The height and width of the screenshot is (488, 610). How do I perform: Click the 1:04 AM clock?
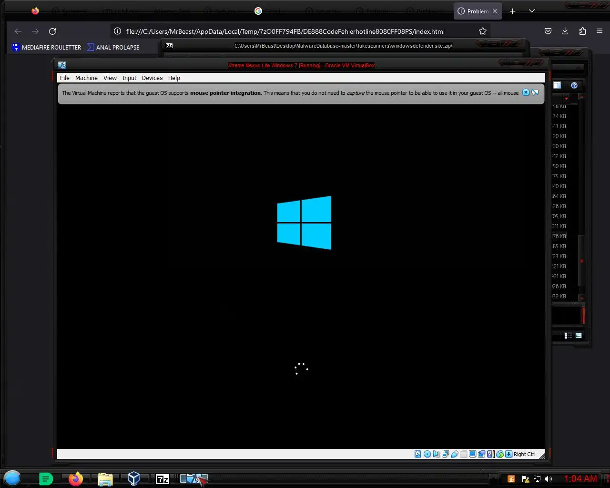point(580,478)
